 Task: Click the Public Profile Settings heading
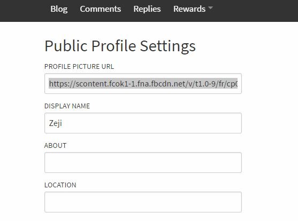coord(120,46)
